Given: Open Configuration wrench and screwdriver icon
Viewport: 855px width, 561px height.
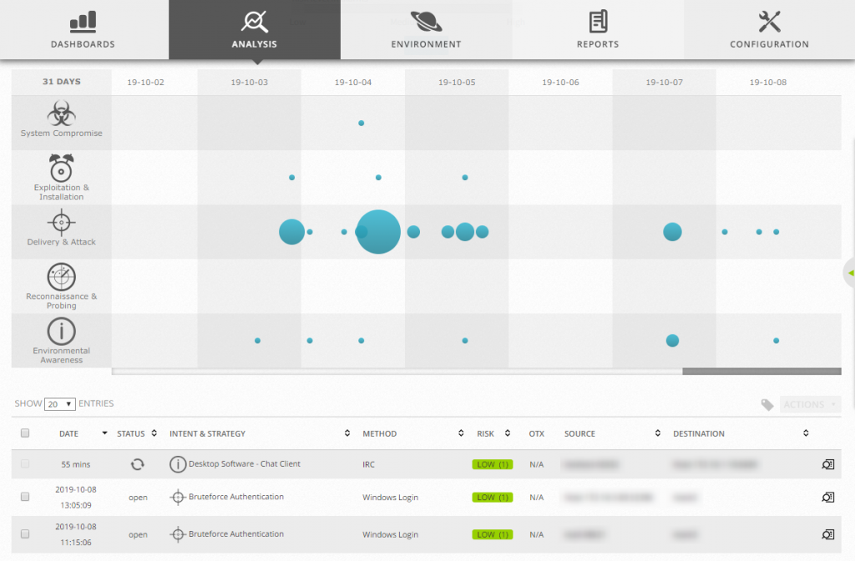Looking at the screenshot, I should [x=769, y=21].
